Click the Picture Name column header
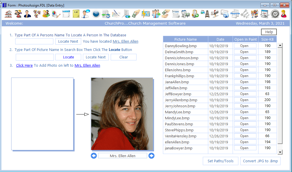 pyautogui.click(x=186, y=39)
